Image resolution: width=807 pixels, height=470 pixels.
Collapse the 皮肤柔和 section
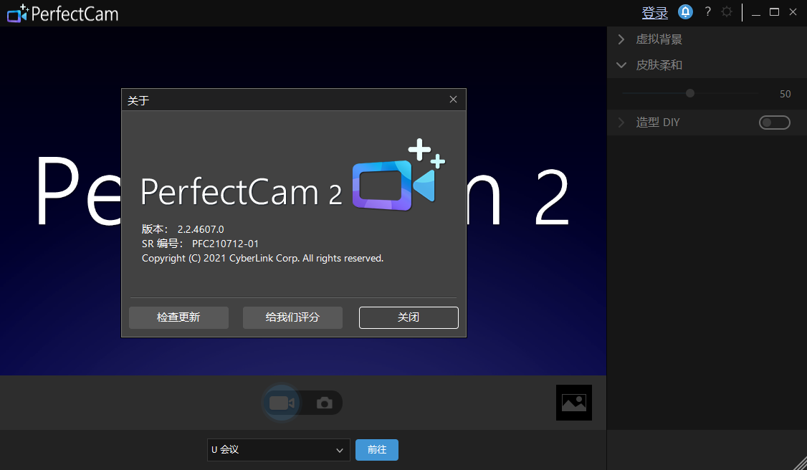point(621,65)
